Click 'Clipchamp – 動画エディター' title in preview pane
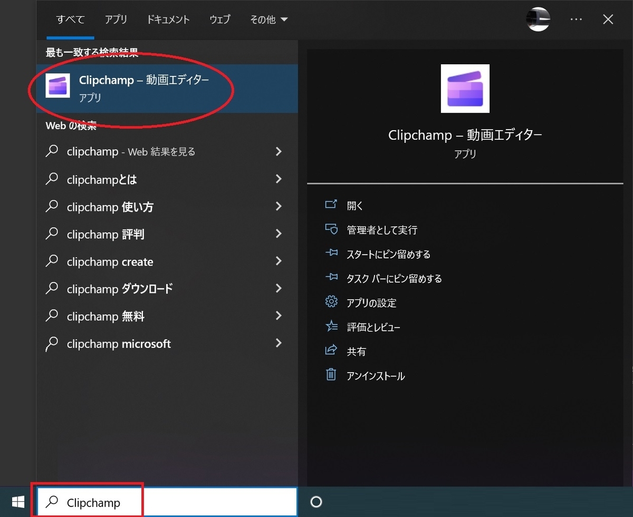The height and width of the screenshot is (517, 633). [x=465, y=134]
